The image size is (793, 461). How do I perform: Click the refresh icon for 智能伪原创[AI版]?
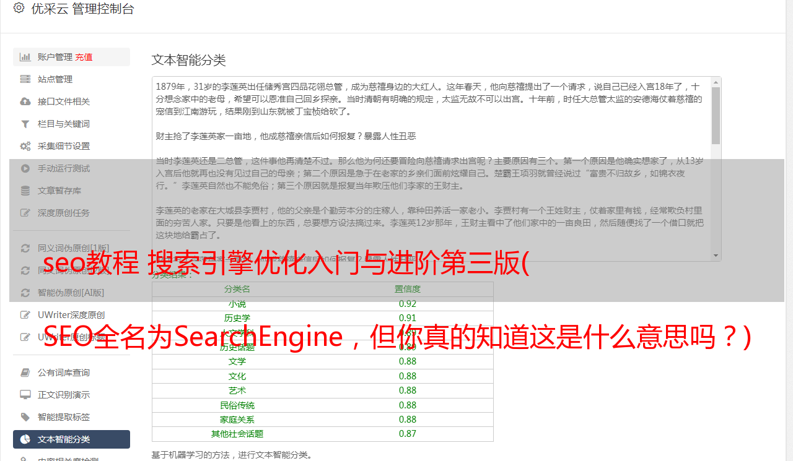(25, 293)
